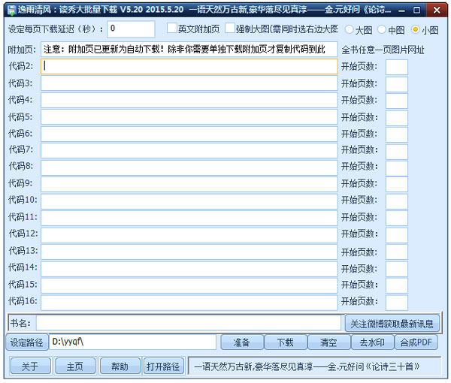Click the 主页 button

75,366
